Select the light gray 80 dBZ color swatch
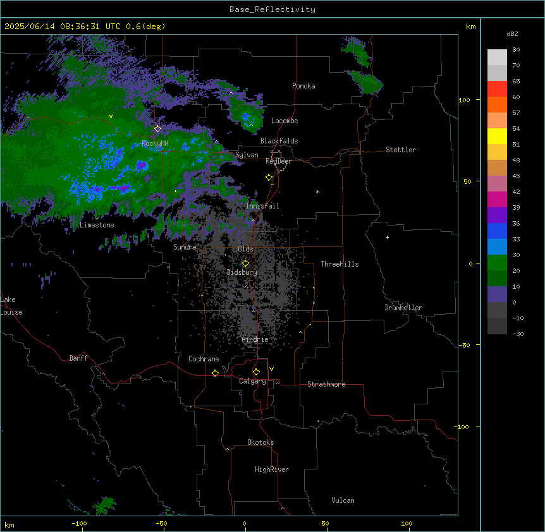545x532 pixels. 497,57
